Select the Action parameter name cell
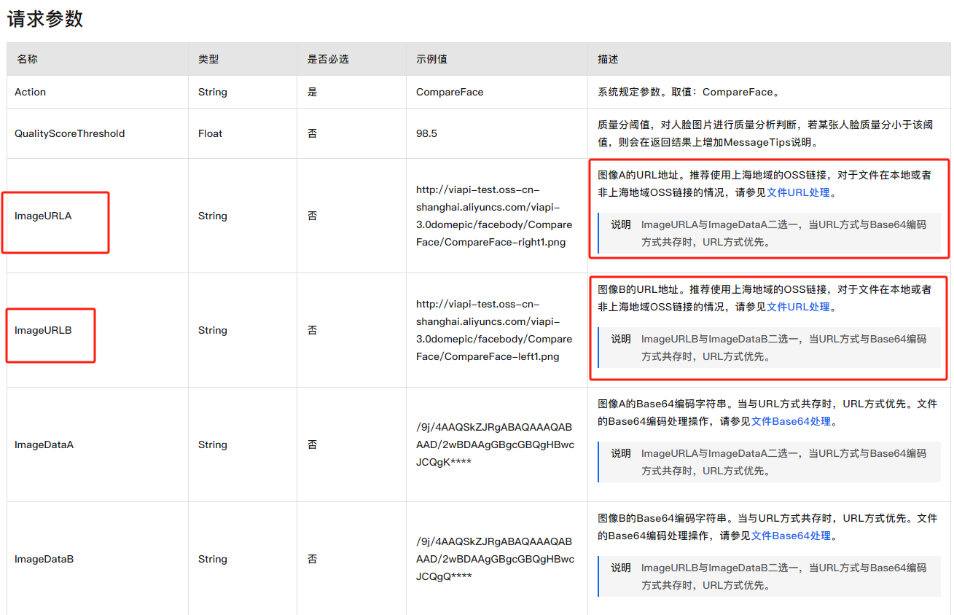This screenshot has height=615, width=954. [x=31, y=93]
